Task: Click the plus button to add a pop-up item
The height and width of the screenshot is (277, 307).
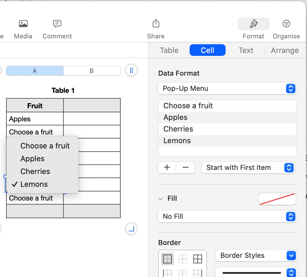Action: 167,168
